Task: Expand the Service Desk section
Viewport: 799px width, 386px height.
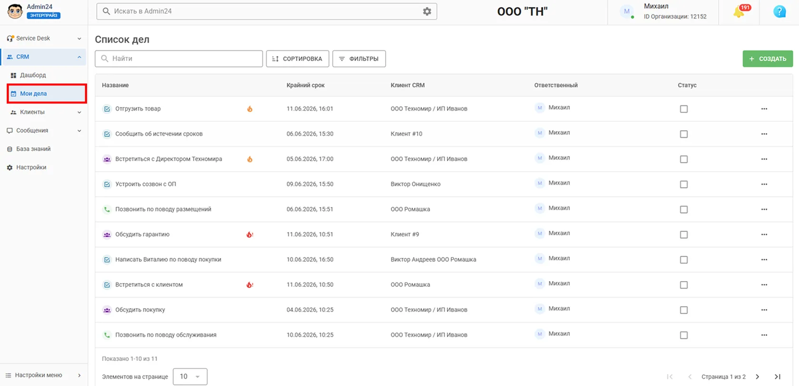Action: [44, 38]
